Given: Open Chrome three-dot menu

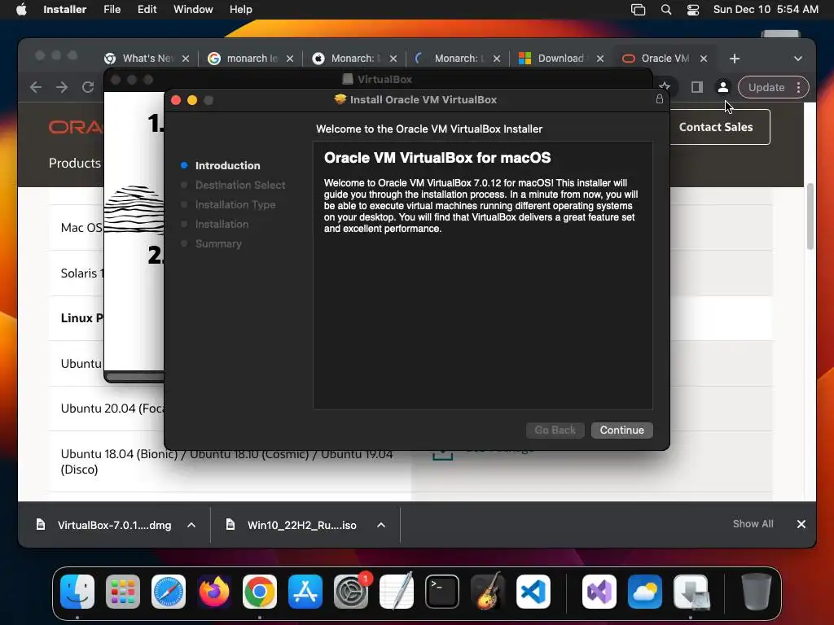Looking at the screenshot, I should (798, 87).
